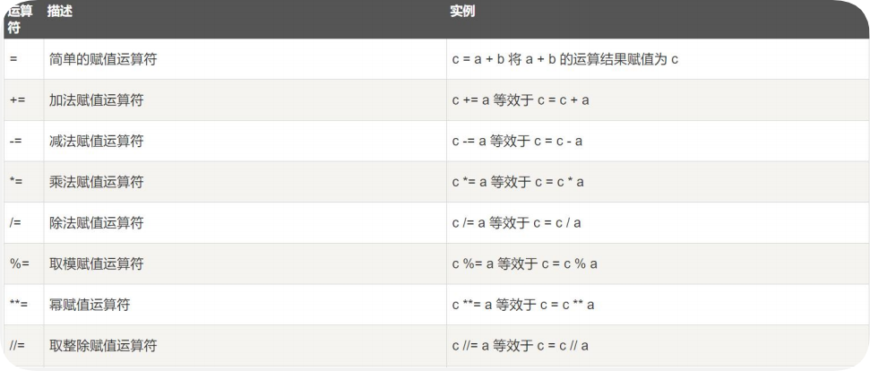Click the 运算符 column header
Image resolution: width=870 pixels, height=371 pixels.
point(21,20)
